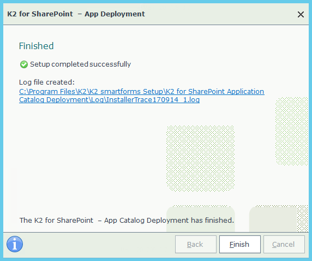This screenshot has height=261, width=312.
Task: Click the Log file created label
Action: tap(47, 82)
